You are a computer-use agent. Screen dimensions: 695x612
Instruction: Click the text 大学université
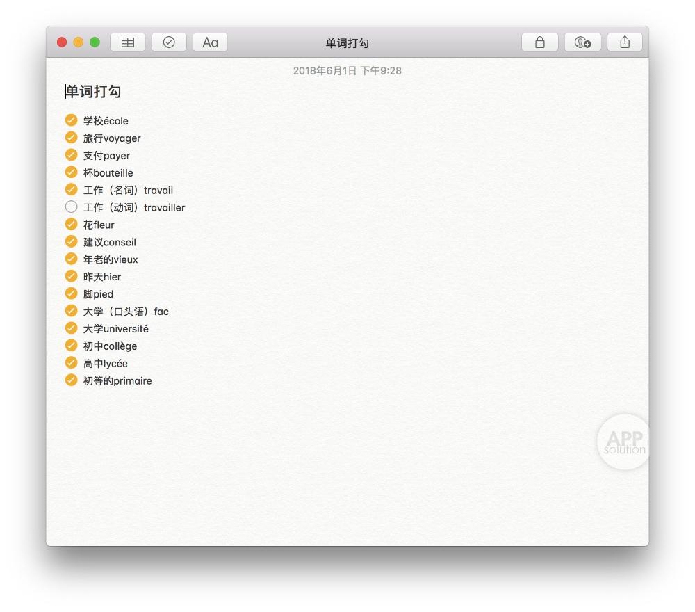(x=115, y=329)
